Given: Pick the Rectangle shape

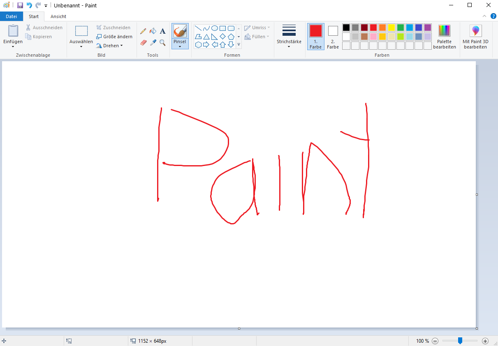Looking at the screenshot, I should [222, 28].
